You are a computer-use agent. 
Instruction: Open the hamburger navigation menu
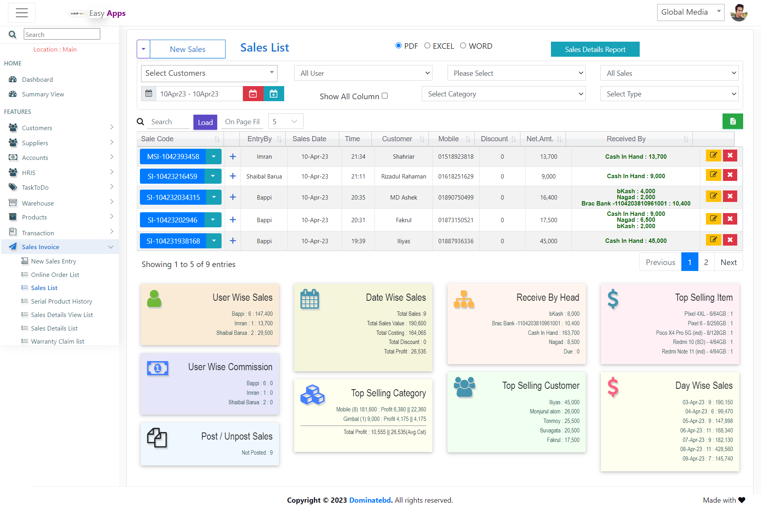coord(22,12)
